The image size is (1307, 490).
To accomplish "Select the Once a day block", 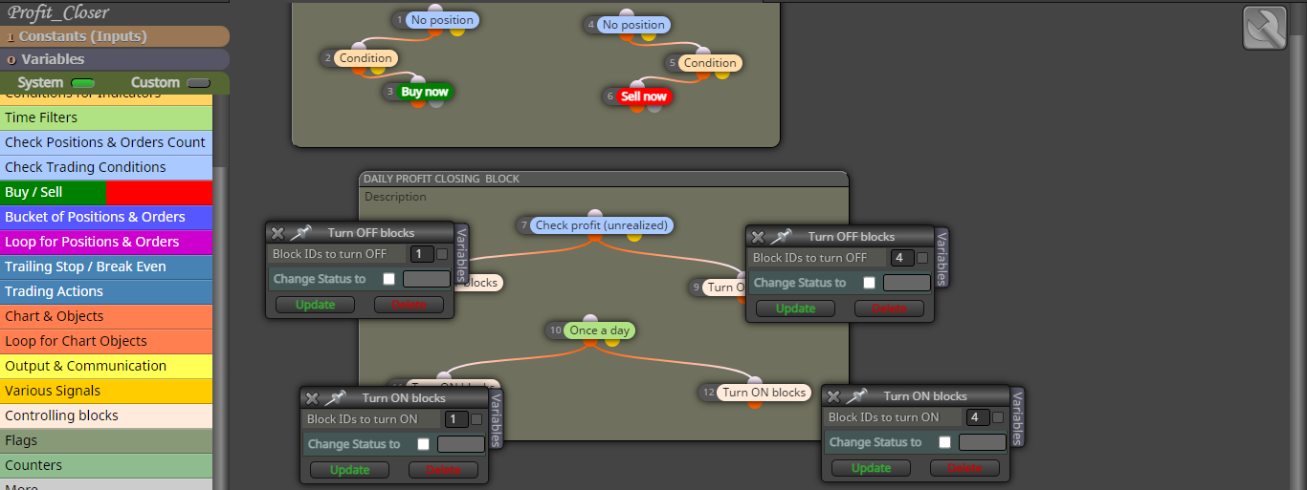I will (599, 330).
